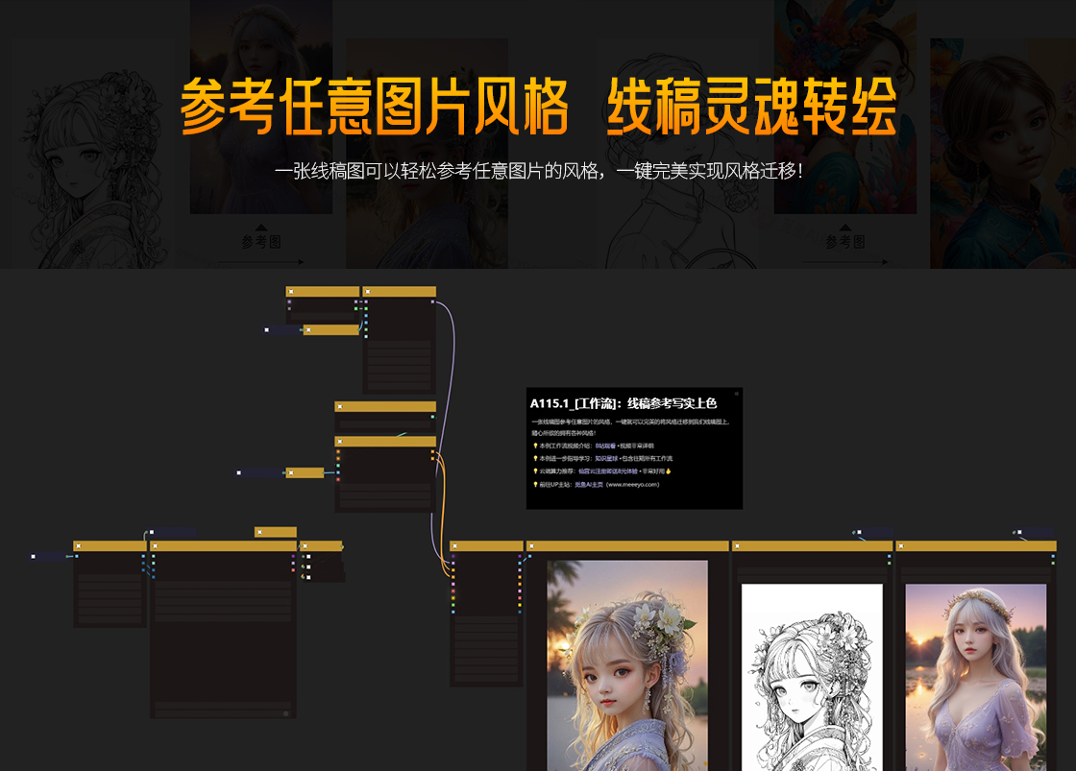This screenshot has height=771, width=1076.
Task: Click the pin icon in the note's top-right corner
Action: coord(737,394)
